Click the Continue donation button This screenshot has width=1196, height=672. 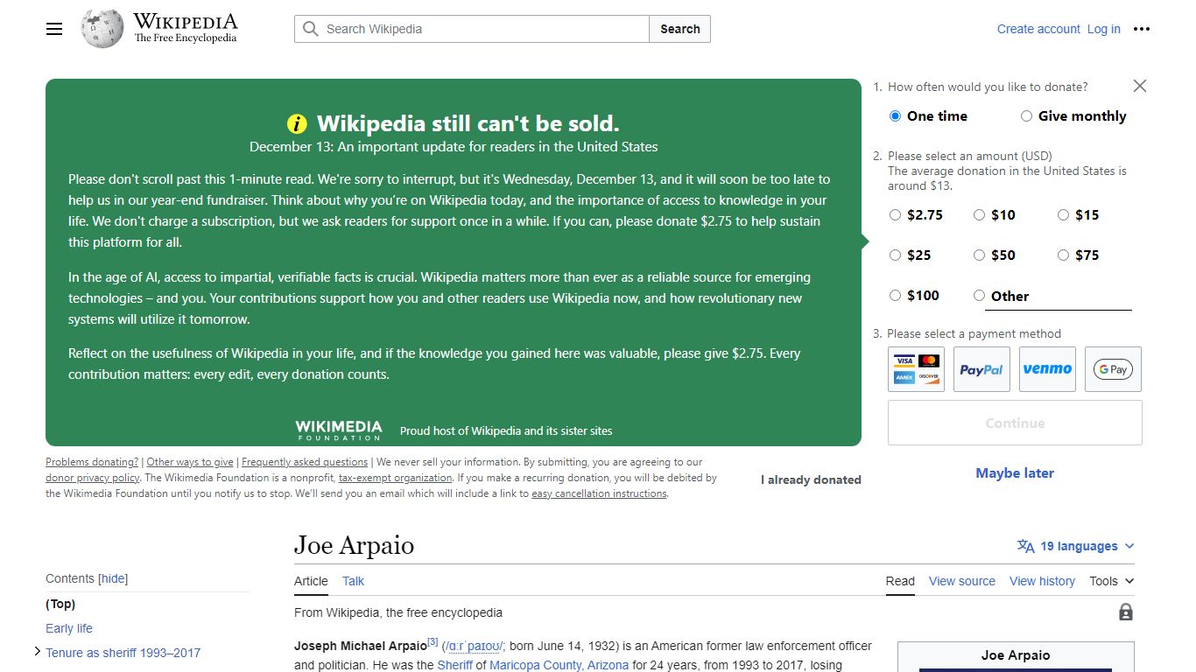(1015, 423)
